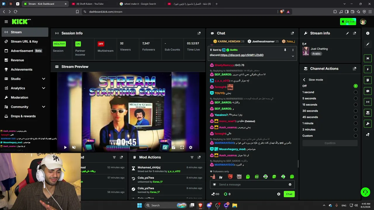Reload the Kick dashboard page
Image resolution: width=374 pixels, height=210 pixels.
[15, 12]
